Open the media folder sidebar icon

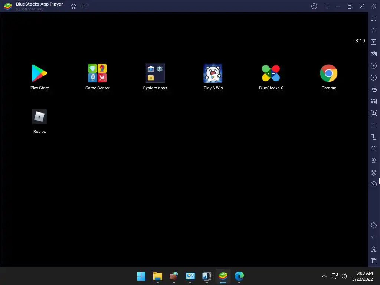tap(374, 125)
